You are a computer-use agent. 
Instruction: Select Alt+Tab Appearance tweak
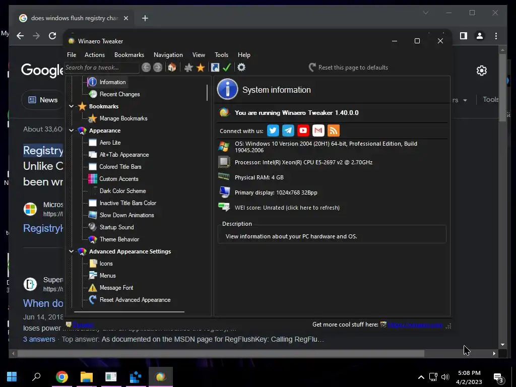click(x=124, y=155)
